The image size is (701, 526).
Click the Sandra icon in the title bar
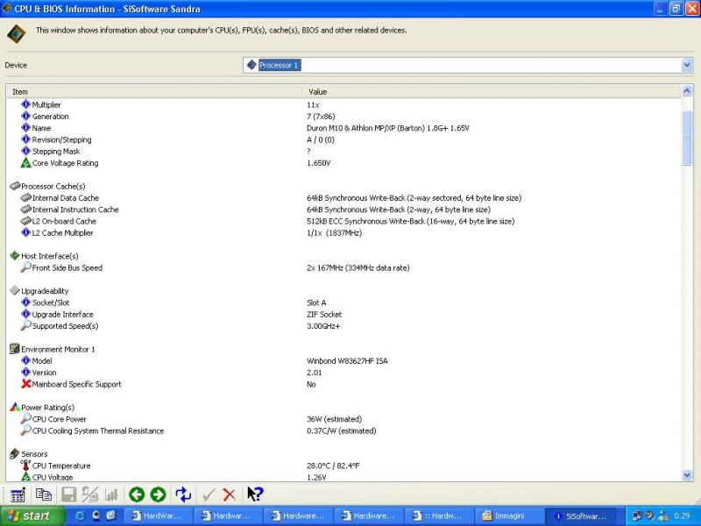[7, 9]
